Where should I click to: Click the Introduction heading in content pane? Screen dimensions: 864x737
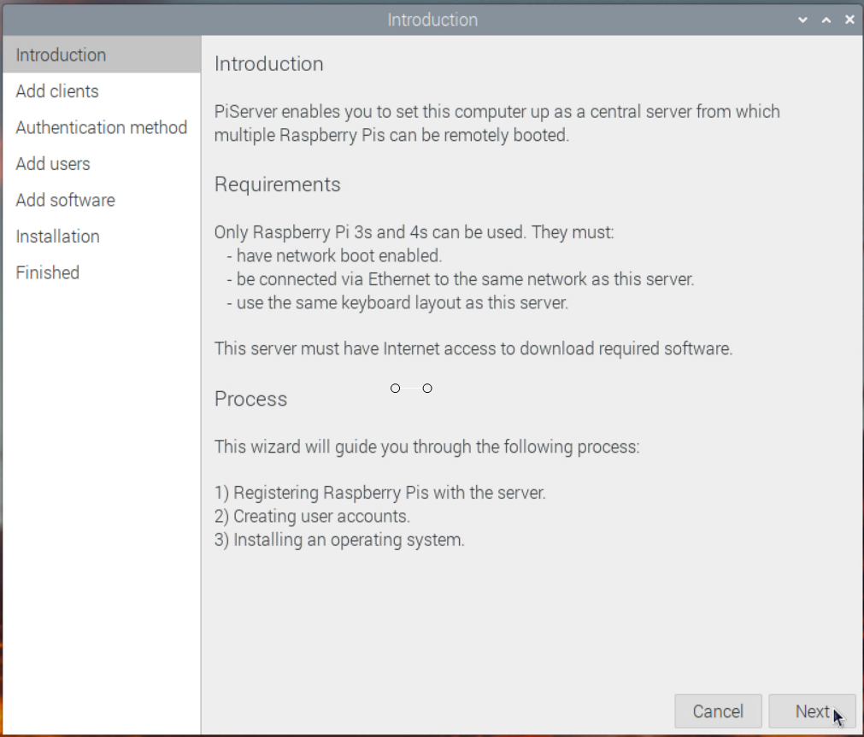pos(269,64)
